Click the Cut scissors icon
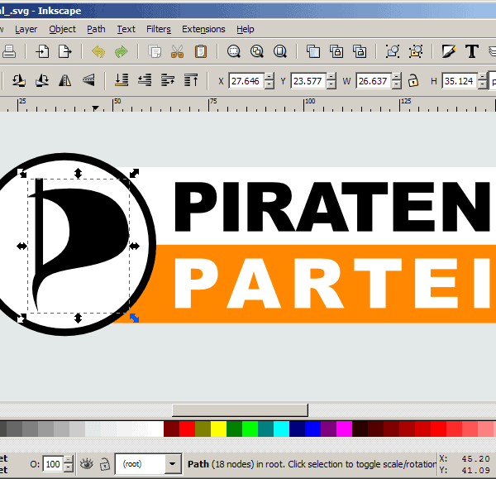Image resolution: width=496 pixels, height=479 pixels. click(x=177, y=51)
